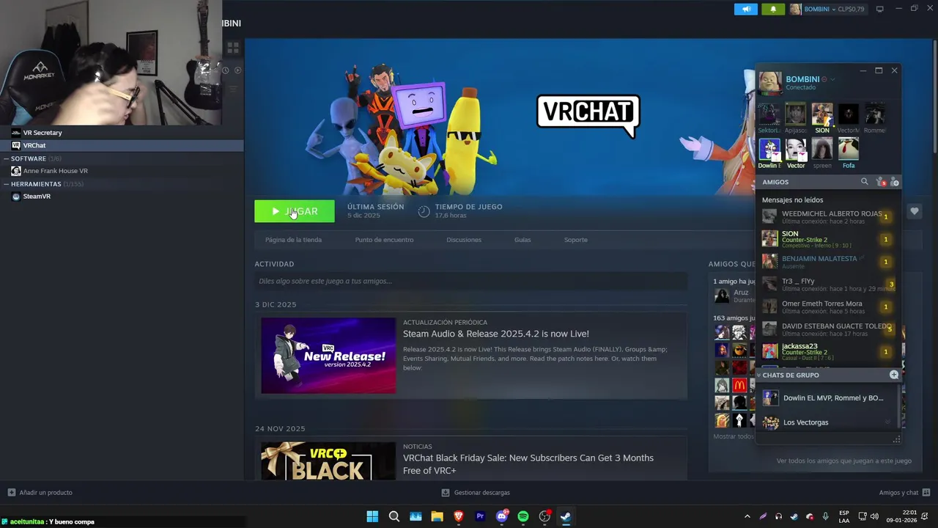The width and height of the screenshot is (938, 528).
Task: Open SION's unread message row in the list
Action: click(828, 239)
